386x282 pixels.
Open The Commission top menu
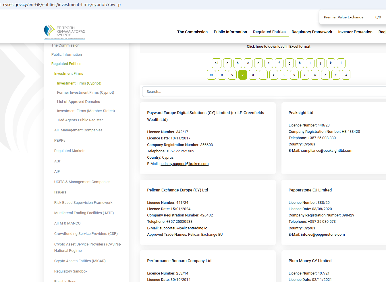[192, 32]
